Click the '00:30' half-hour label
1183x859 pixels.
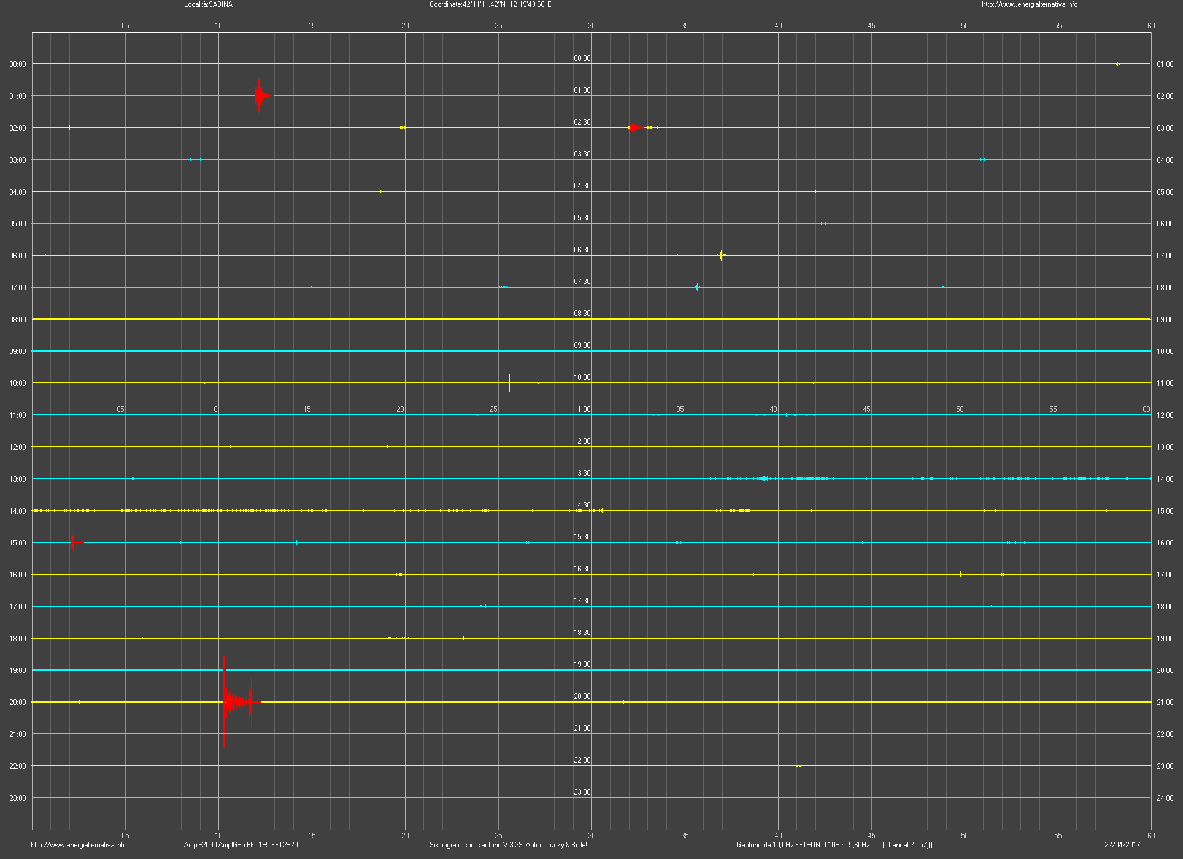(x=582, y=58)
